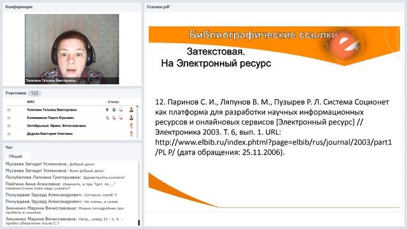Click the handle icon left of Октябрьская Ирина Вячеславовна
Viewport: 407px width, 229px height.
(9, 126)
